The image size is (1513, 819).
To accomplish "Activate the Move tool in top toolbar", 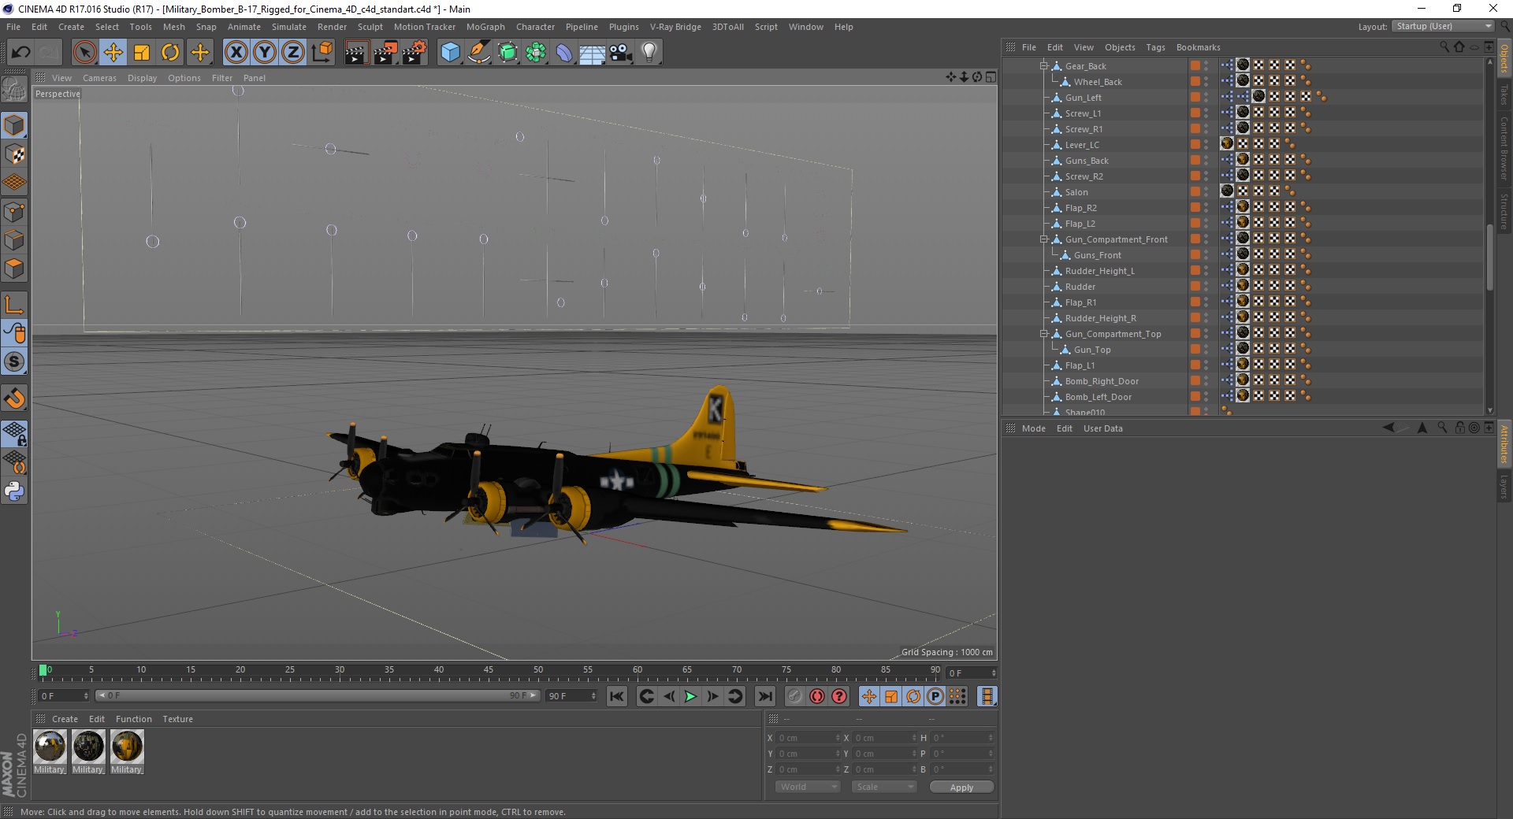I will click(x=113, y=53).
